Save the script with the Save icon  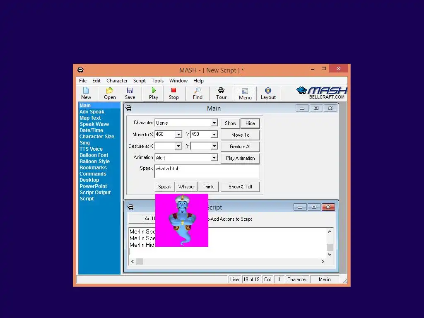tap(130, 93)
